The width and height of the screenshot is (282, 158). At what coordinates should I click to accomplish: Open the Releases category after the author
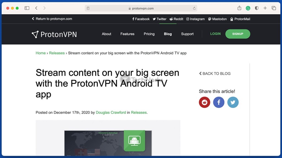[x=139, y=112]
